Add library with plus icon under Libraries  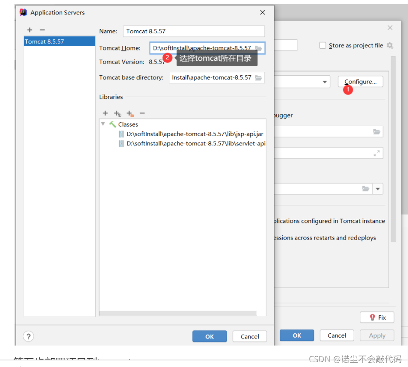(105, 113)
